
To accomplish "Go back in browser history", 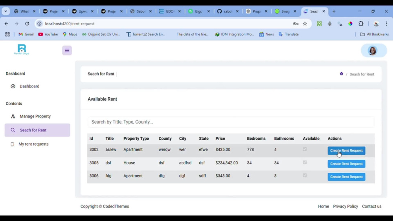I will [7, 24].
